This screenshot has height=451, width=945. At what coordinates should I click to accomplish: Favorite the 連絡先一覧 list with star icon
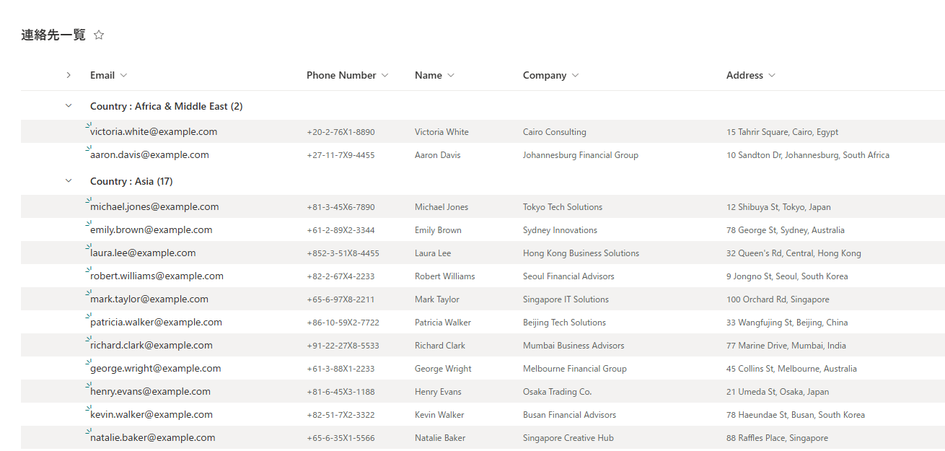99,35
